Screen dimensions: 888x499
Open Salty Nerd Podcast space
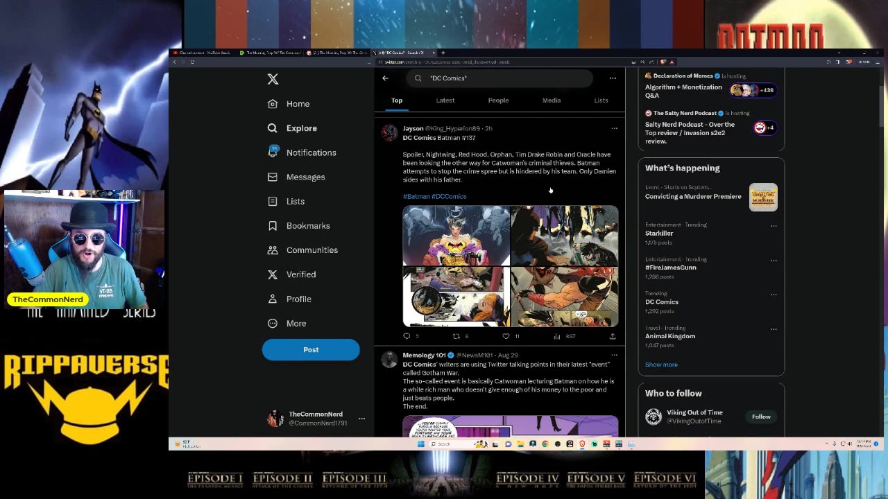click(x=711, y=128)
